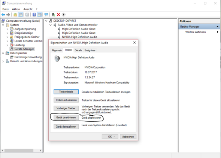Open the Ansicht menu
Viewport: 221px width, 158px height.
28,9
